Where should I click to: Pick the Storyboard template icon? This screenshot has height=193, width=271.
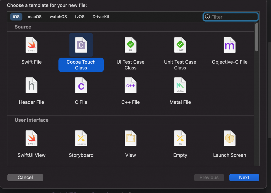(81, 138)
